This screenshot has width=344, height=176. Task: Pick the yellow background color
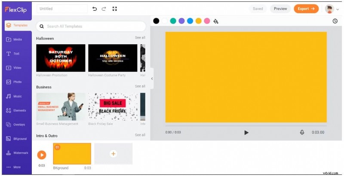pyautogui.click(x=199, y=21)
